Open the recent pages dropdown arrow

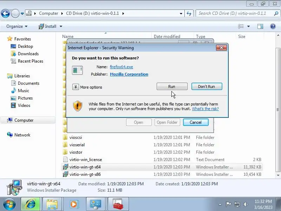click(x=22, y=13)
